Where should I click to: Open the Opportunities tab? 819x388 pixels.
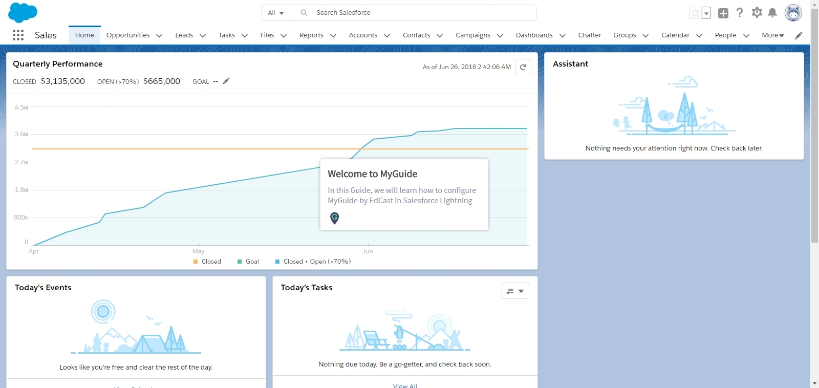click(128, 35)
